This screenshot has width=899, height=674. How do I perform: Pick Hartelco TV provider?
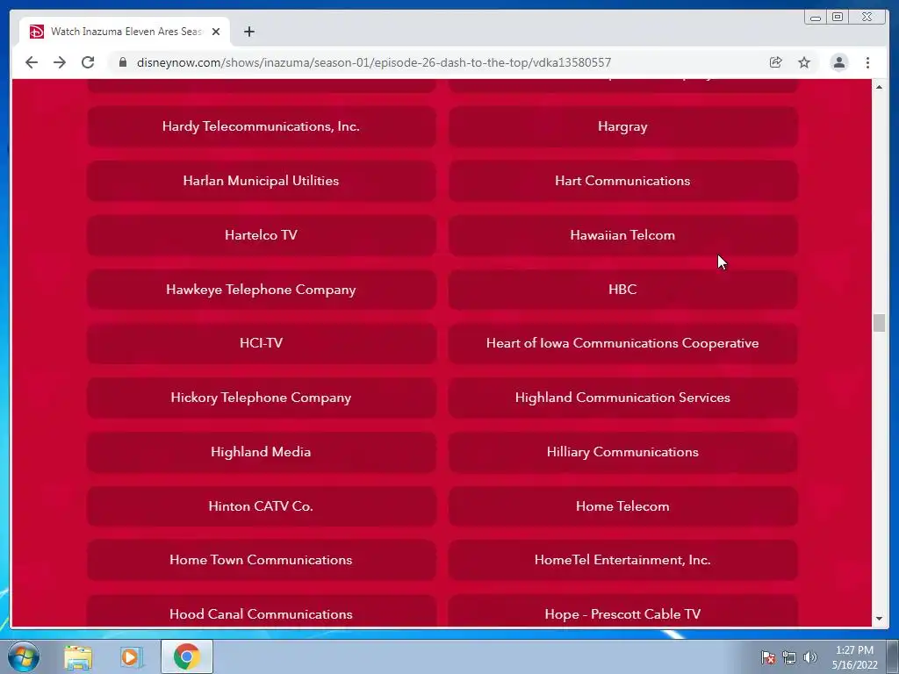click(261, 235)
